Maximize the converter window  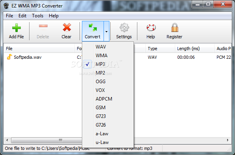coord(208,4)
